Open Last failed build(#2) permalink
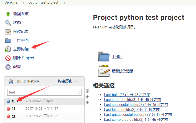This screenshot has width=196, height=123. pos(132,109)
